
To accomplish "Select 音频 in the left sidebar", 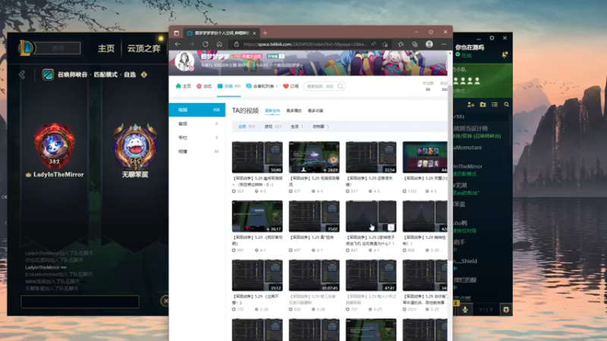I will (x=197, y=124).
